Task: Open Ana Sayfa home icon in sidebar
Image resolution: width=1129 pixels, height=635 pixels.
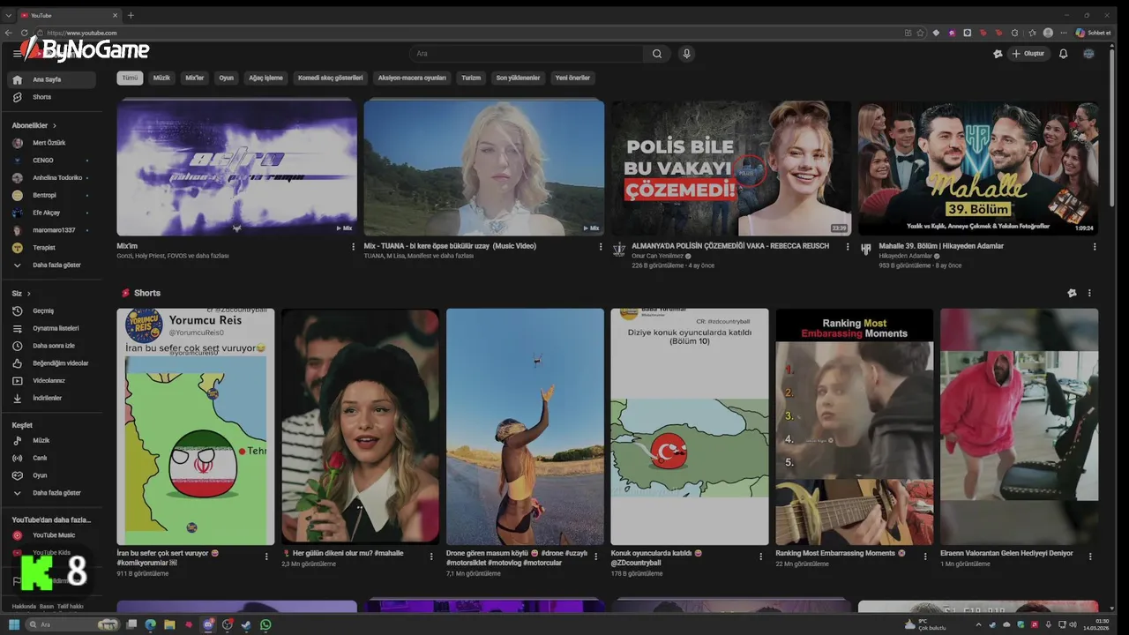Action: click(x=18, y=79)
